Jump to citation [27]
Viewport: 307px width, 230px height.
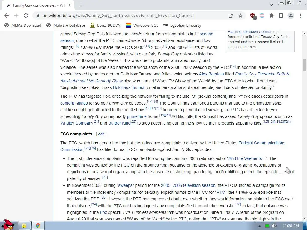coord(105,177)
